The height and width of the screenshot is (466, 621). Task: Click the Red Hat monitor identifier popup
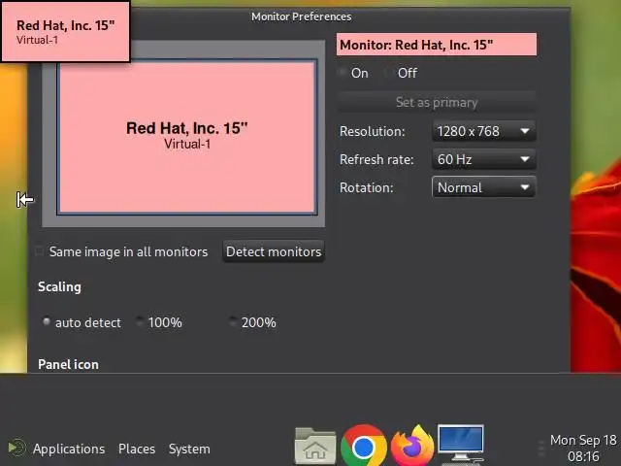(65, 32)
